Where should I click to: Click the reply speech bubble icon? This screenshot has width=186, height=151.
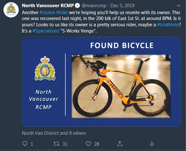[25, 144]
